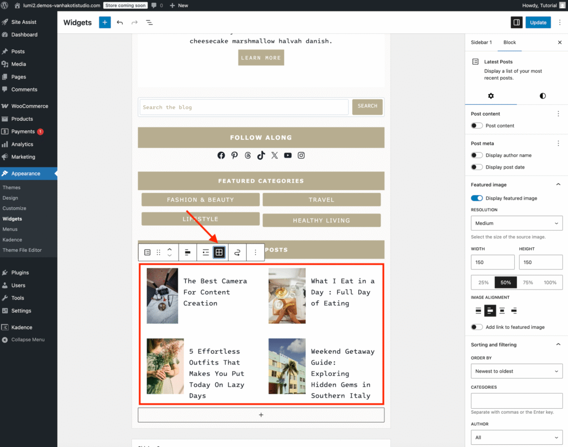The height and width of the screenshot is (447, 568).
Task: Click the Update button
Action: [x=538, y=22]
